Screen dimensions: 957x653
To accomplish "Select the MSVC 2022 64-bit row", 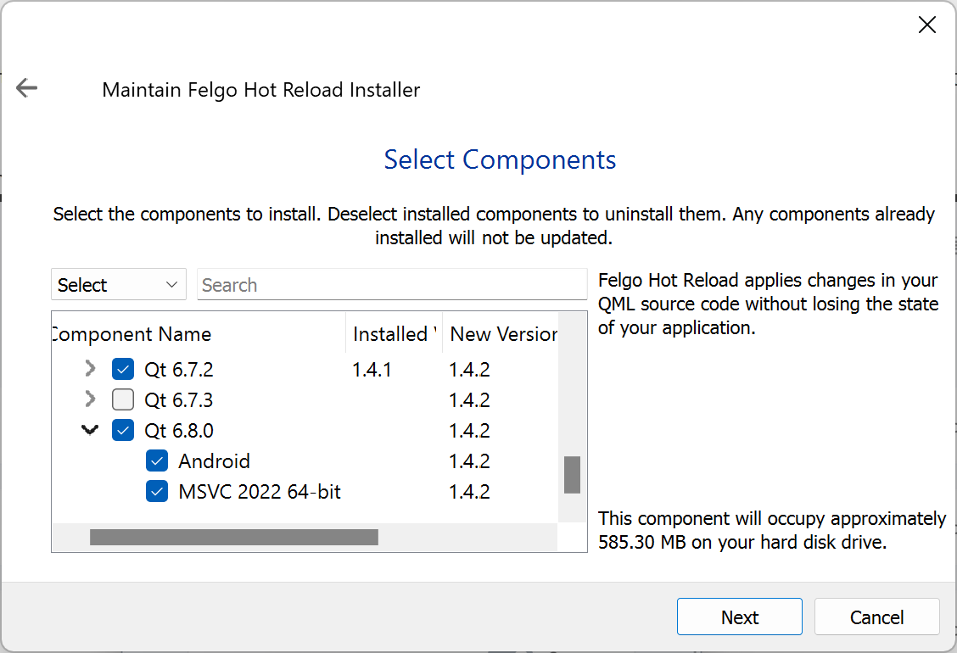I will (260, 491).
